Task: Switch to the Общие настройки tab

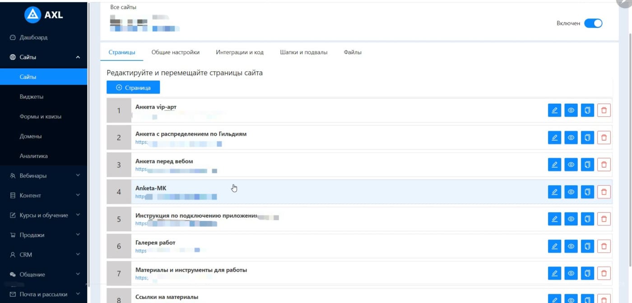Action: coord(175,52)
